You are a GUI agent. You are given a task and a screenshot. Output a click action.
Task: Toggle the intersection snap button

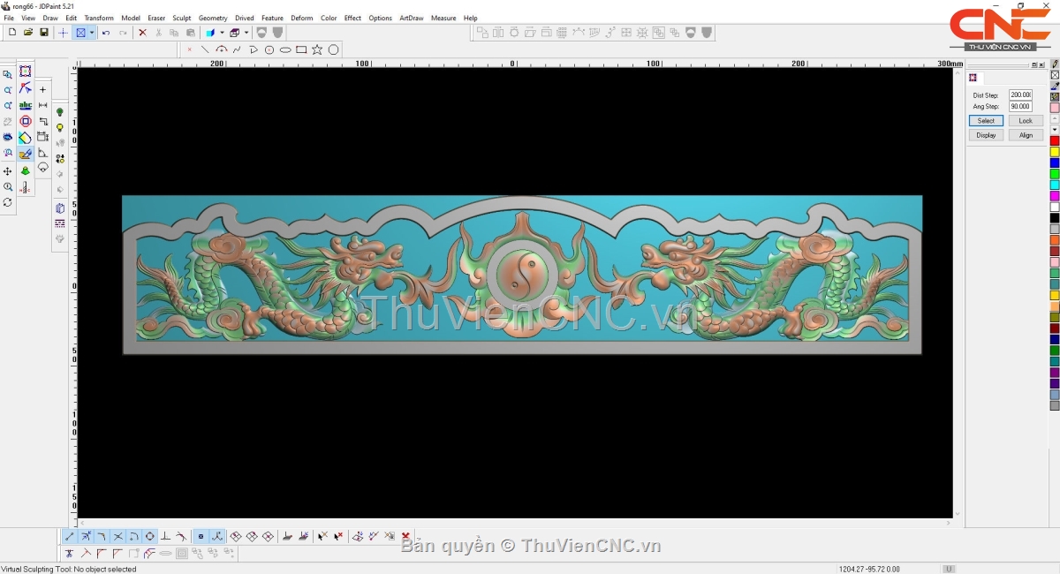(118, 536)
